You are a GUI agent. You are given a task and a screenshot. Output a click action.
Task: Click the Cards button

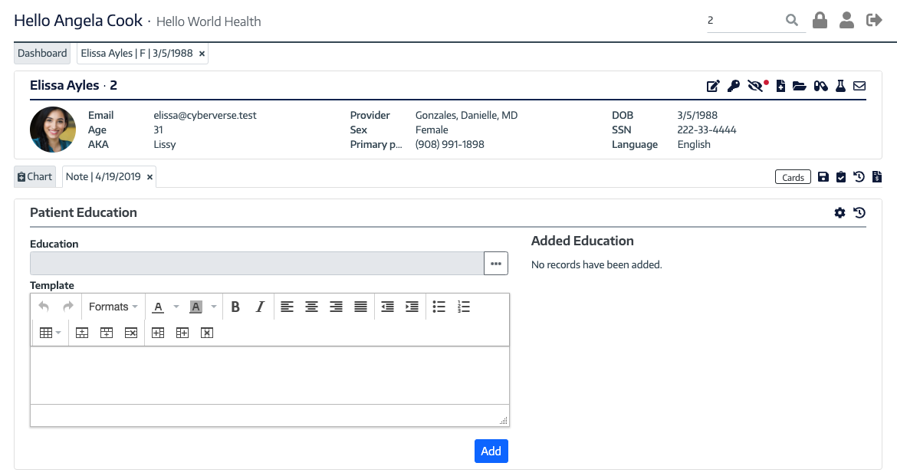point(793,177)
